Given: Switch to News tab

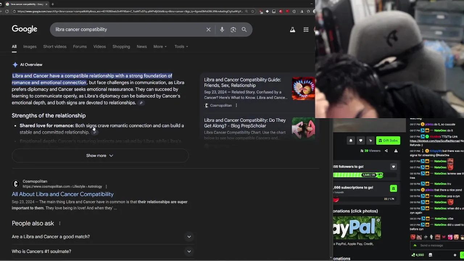Looking at the screenshot, I should click(x=142, y=46).
